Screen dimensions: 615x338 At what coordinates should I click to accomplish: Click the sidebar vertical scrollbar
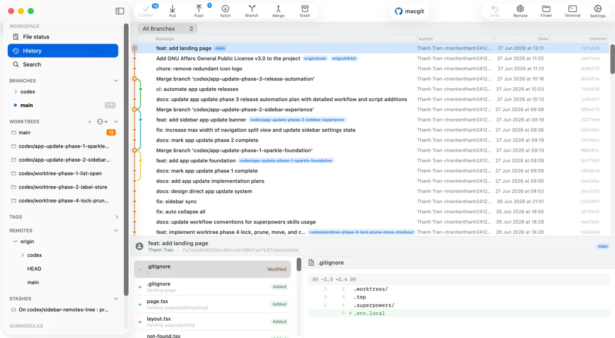[126, 160]
